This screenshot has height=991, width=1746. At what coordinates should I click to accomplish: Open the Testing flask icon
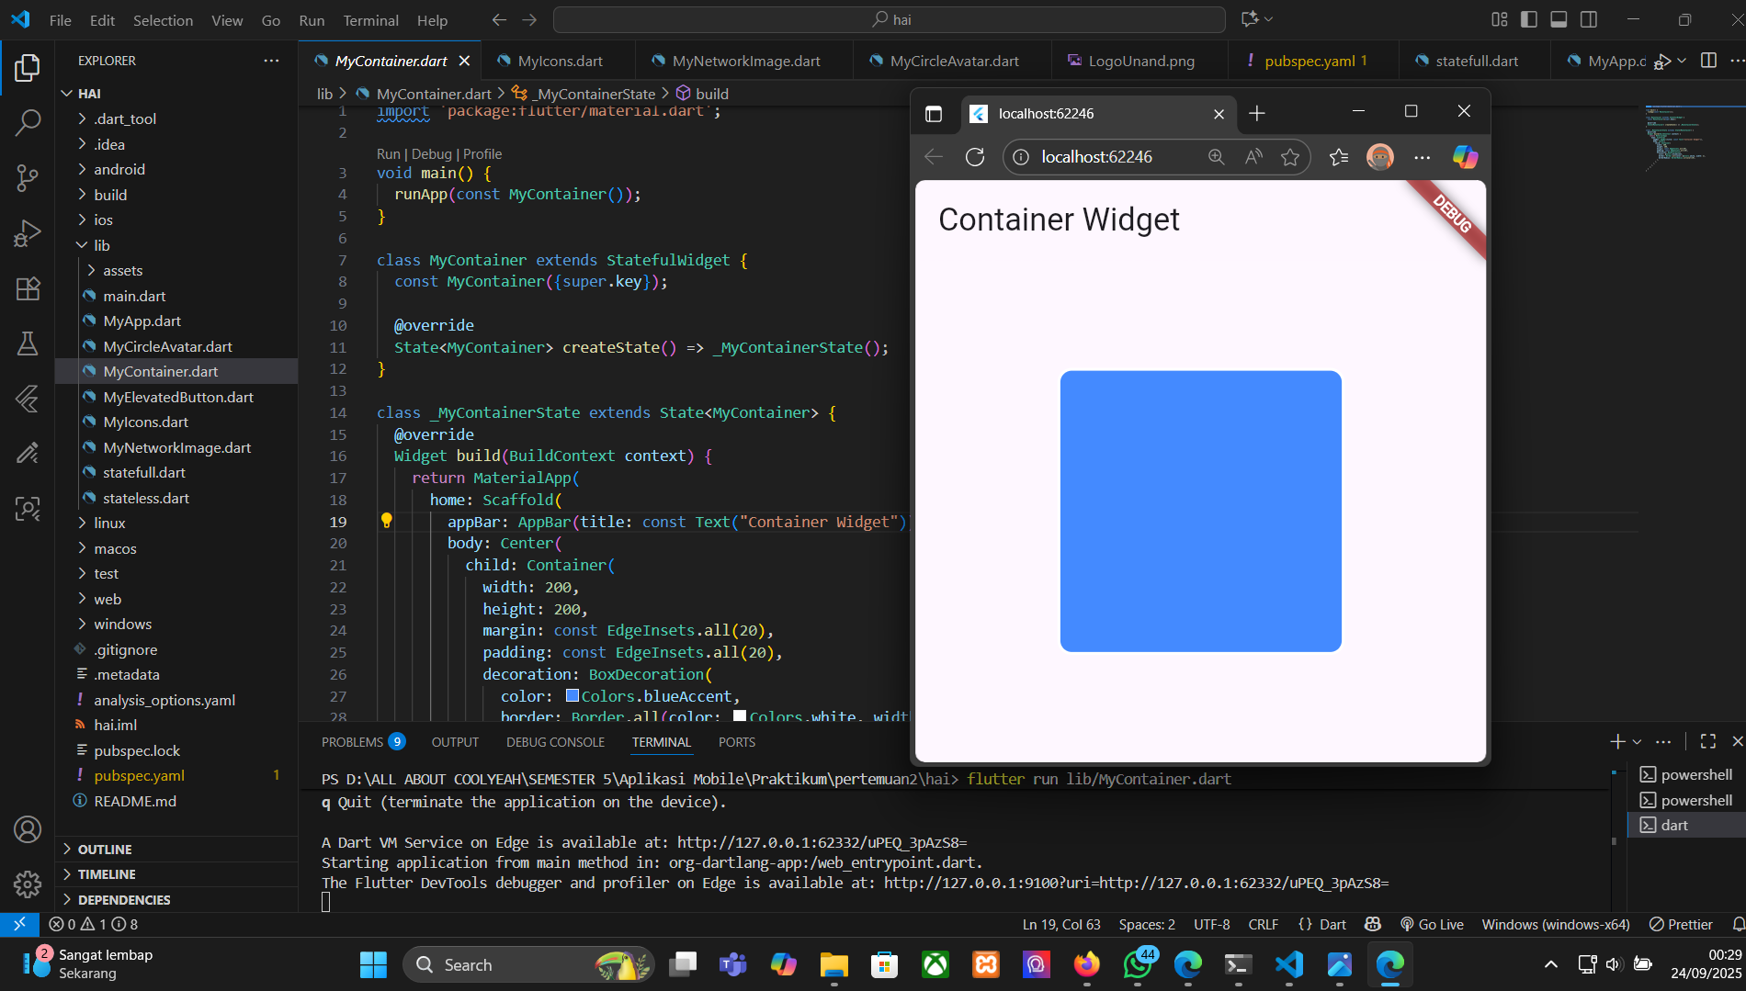coord(28,343)
